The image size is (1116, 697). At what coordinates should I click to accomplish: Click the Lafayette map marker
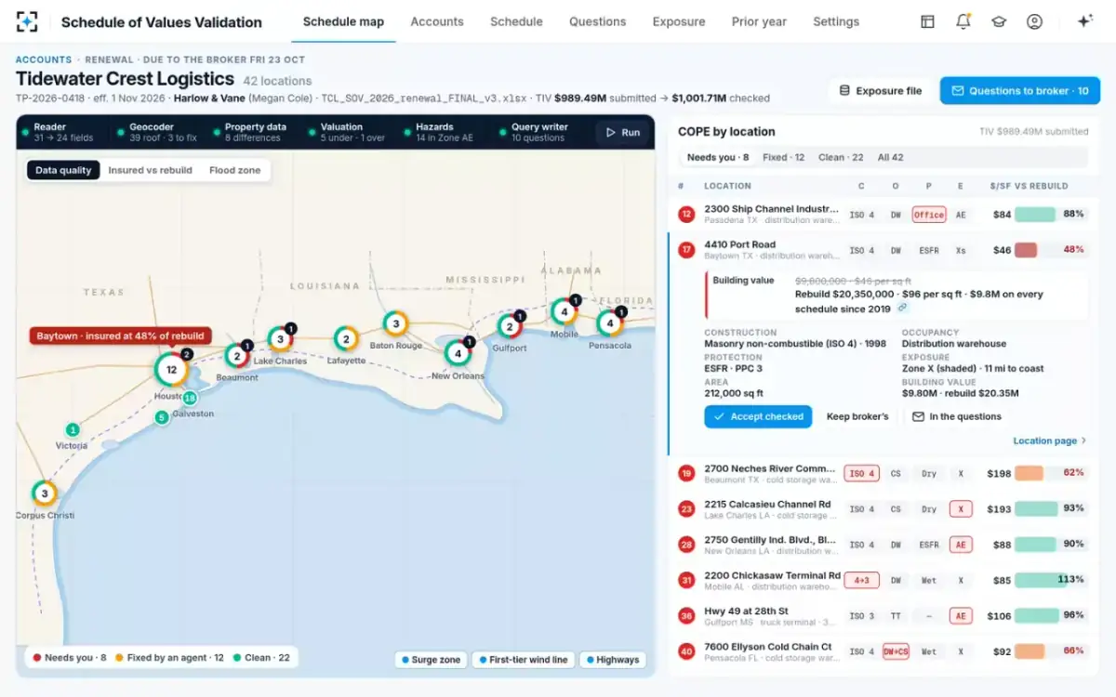tap(346, 340)
